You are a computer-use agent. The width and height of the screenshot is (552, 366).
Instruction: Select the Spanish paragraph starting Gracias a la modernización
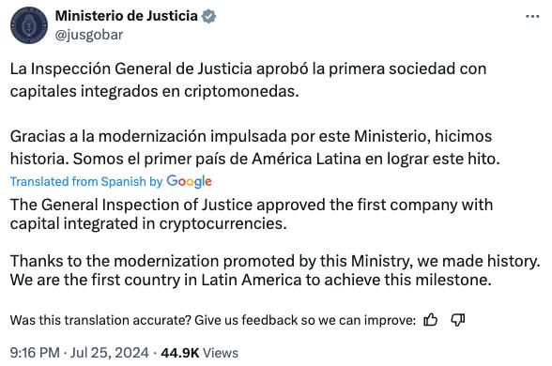(255, 147)
